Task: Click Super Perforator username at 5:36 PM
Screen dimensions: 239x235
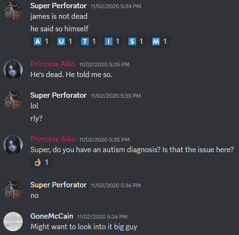Action: pos(58,185)
